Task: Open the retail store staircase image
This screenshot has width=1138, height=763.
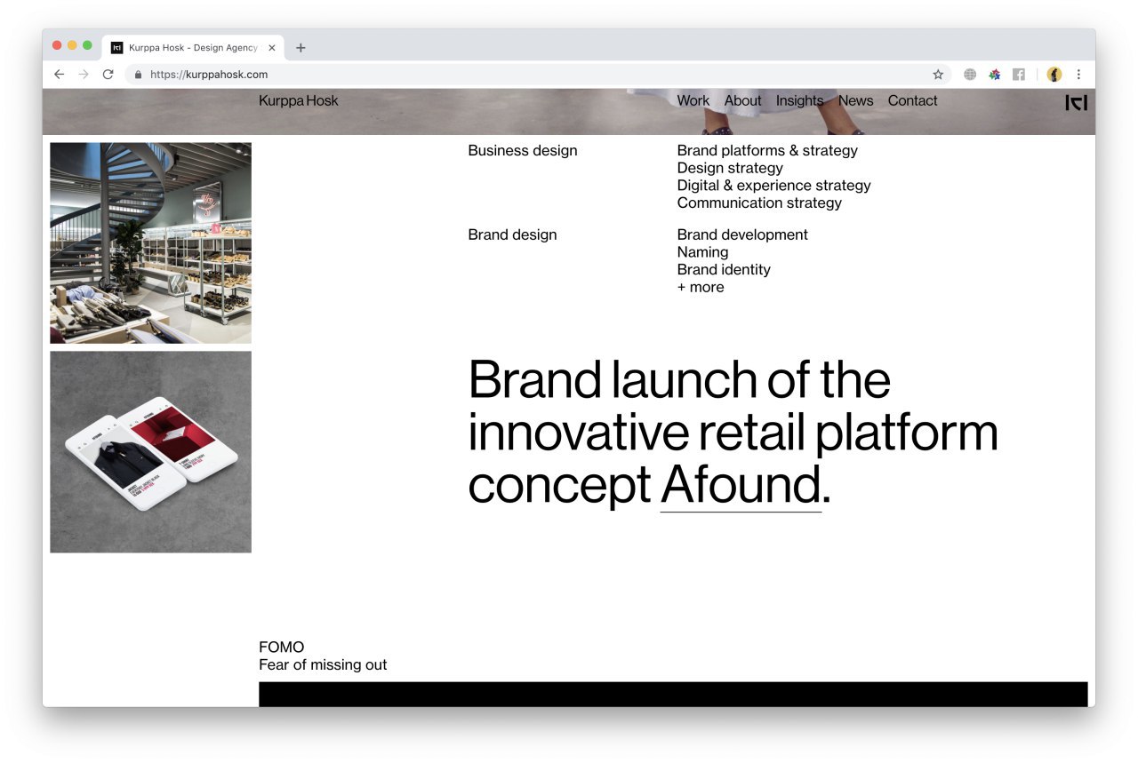Action: pos(150,242)
